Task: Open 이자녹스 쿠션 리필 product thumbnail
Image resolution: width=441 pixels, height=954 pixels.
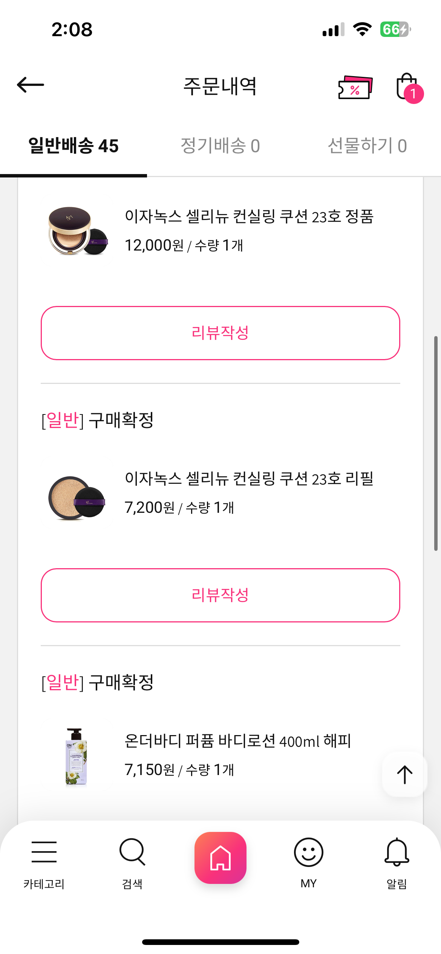Action: [x=77, y=493]
